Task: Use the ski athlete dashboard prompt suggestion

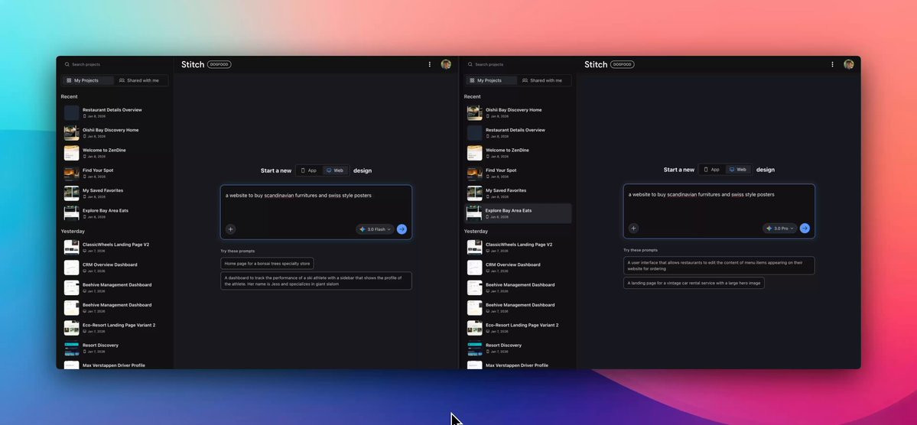Action: coord(316,281)
